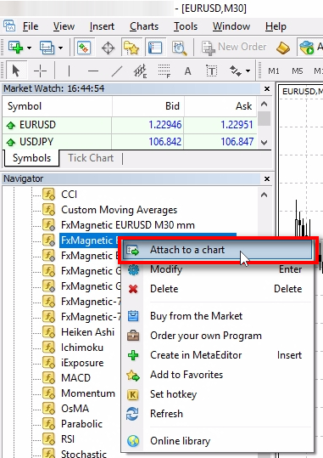This screenshot has height=458, width=323.
Task: Choose Delete in context menu
Action: pyautogui.click(x=218, y=289)
